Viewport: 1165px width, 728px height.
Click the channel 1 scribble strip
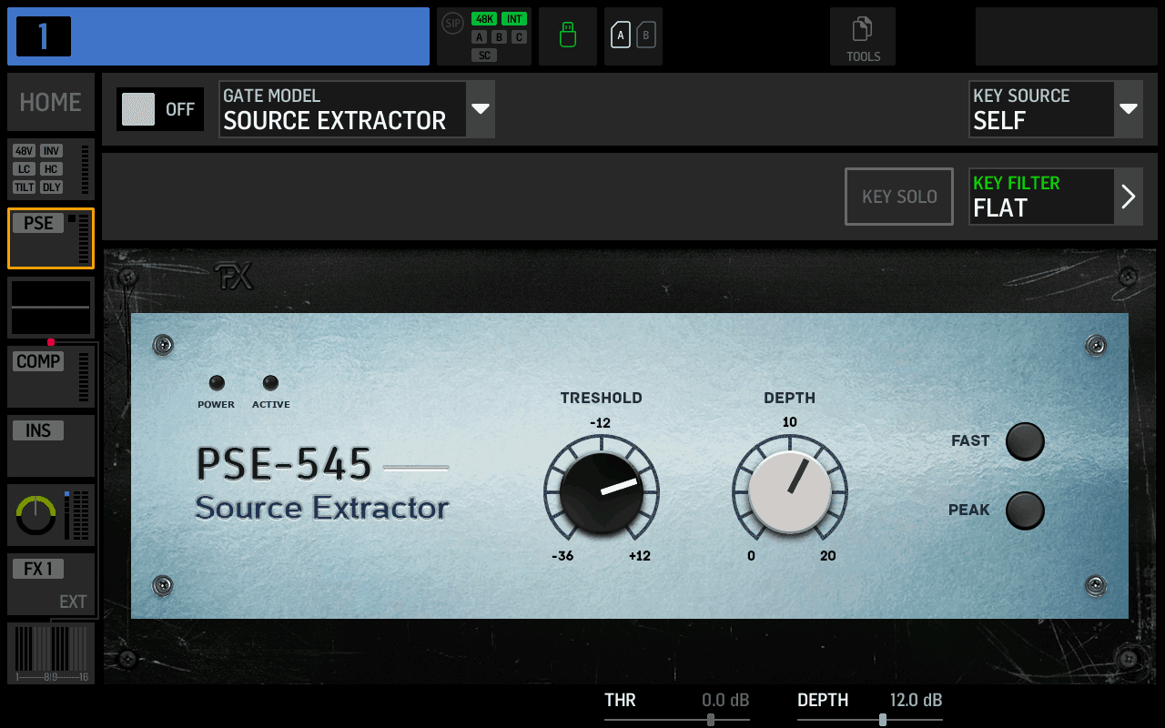click(x=218, y=36)
